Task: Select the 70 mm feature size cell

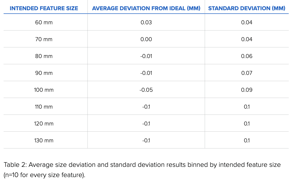Action: click(x=44, y=39)
